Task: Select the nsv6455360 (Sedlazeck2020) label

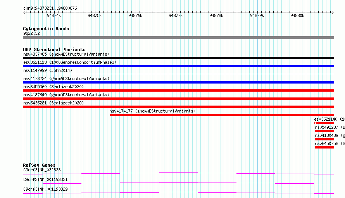Action: 53,87
